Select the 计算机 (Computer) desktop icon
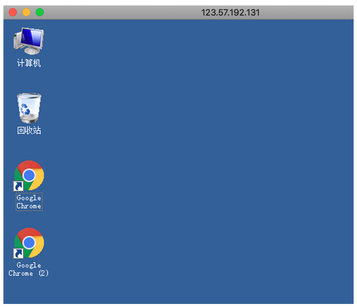The width and height of the screenshot is (357, 307). 29,41
